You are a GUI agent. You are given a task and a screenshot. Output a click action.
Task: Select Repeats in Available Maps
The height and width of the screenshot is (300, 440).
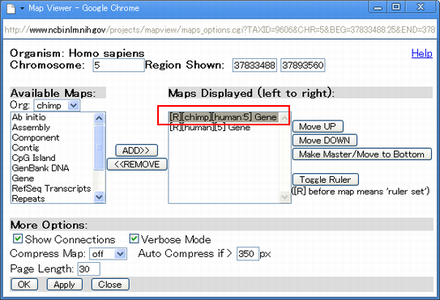pyautogui.click(x=53, y=199)
